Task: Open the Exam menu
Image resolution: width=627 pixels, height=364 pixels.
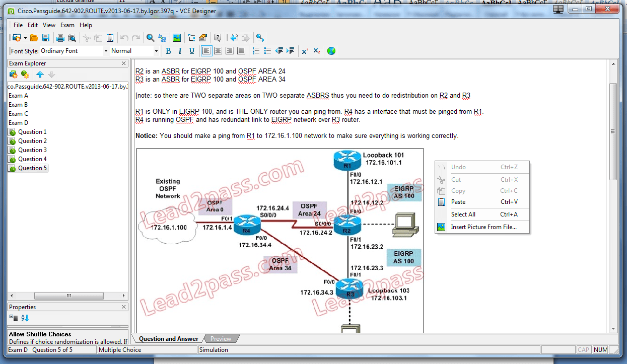Action: click(67, 25)
